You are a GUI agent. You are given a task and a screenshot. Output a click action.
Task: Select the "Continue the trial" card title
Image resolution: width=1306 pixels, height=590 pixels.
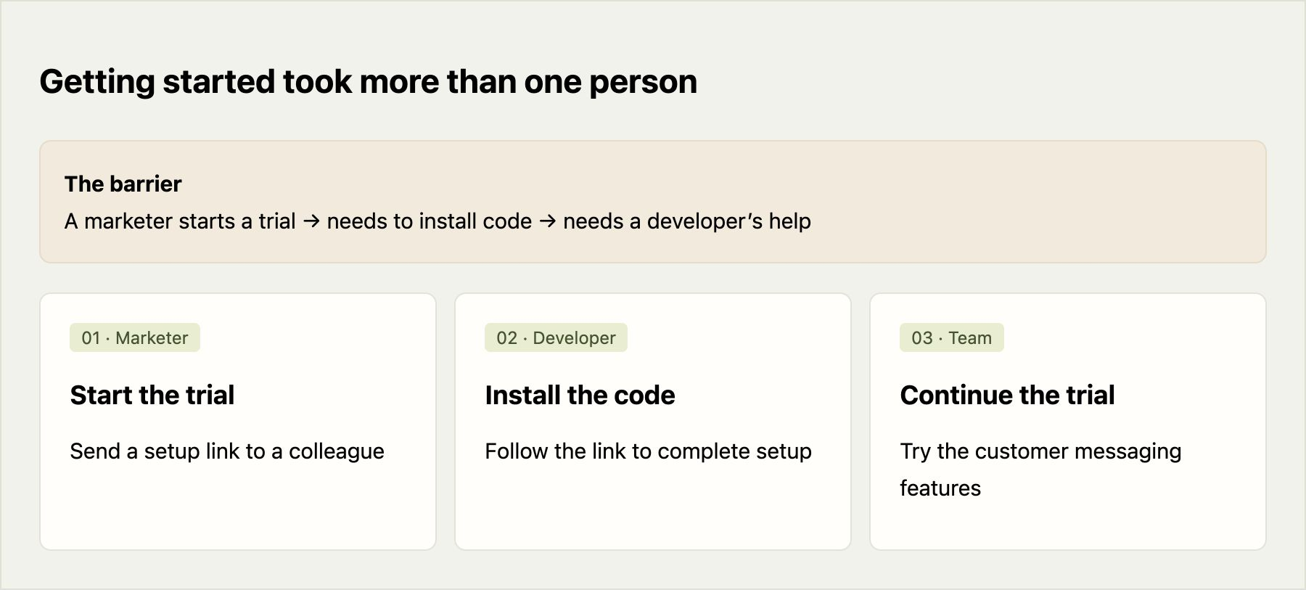click(x=1008, y=395)
